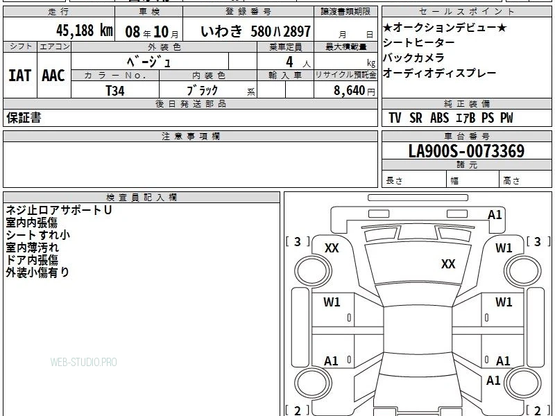Screen dimensions: 555x416
Task: Click the シートヒーター sales point
Action: click(x=419, y=42)
